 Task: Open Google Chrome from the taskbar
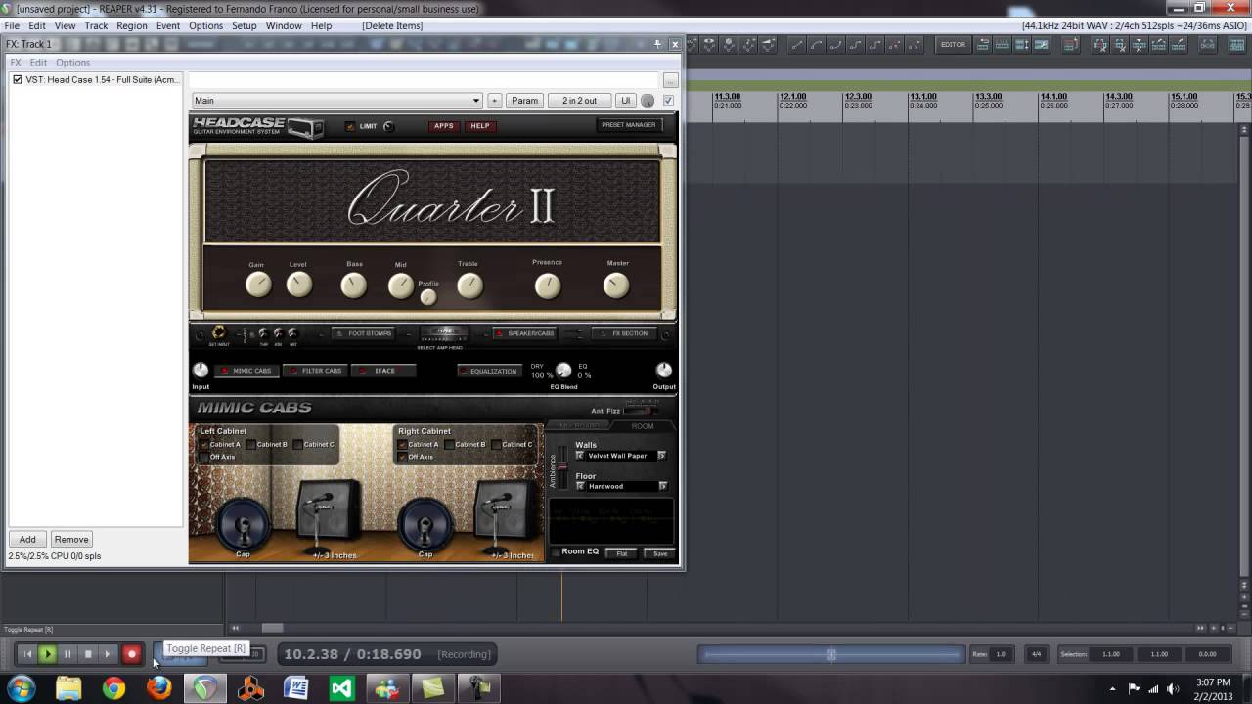(113, 688)
